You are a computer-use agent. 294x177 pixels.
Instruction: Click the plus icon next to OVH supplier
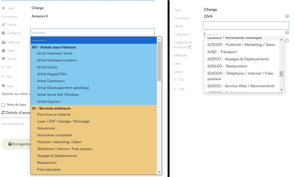pos(287,16)
